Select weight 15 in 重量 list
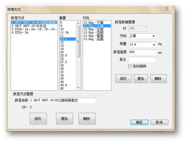Image resolution: width=186 pixels, height=143 pixels. (x=68, y=42)
